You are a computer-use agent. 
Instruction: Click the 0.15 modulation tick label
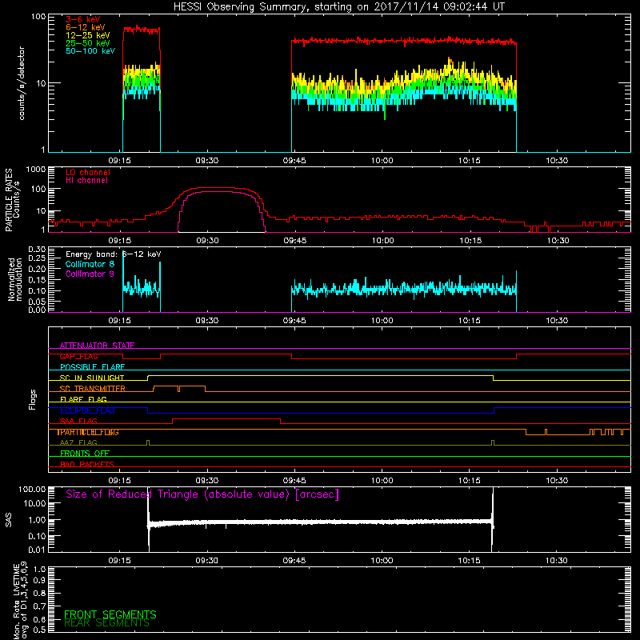coord(37,281)
